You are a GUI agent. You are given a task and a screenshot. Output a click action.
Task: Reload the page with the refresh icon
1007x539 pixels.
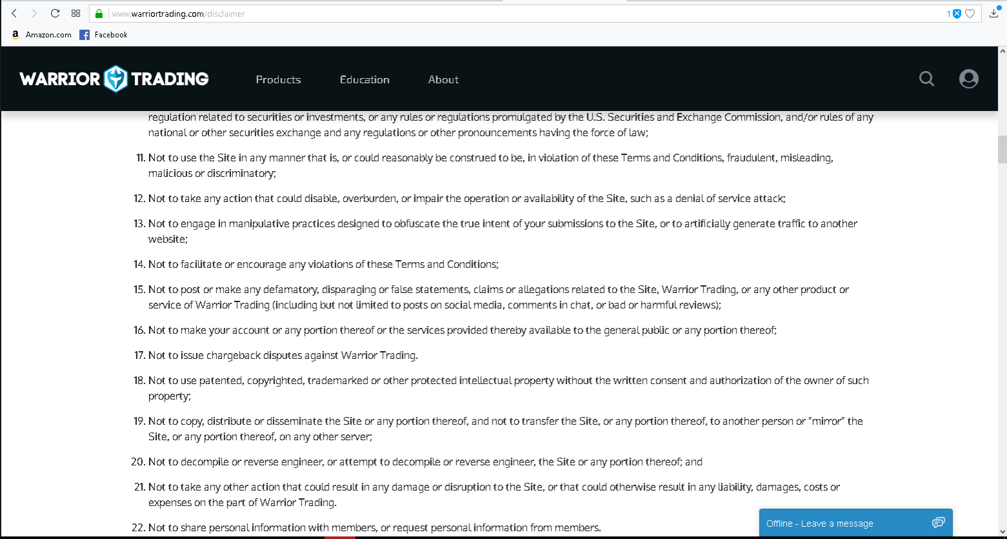point(55,14)
